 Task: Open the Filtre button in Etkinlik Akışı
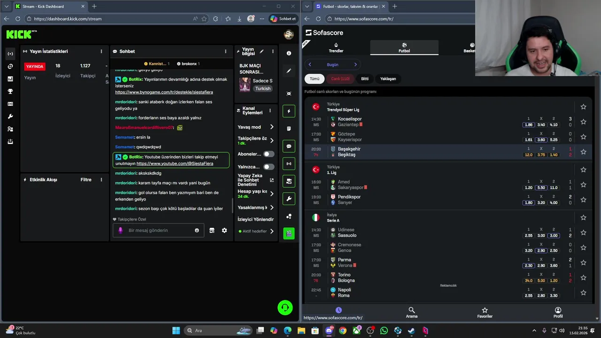click(86, 180)
